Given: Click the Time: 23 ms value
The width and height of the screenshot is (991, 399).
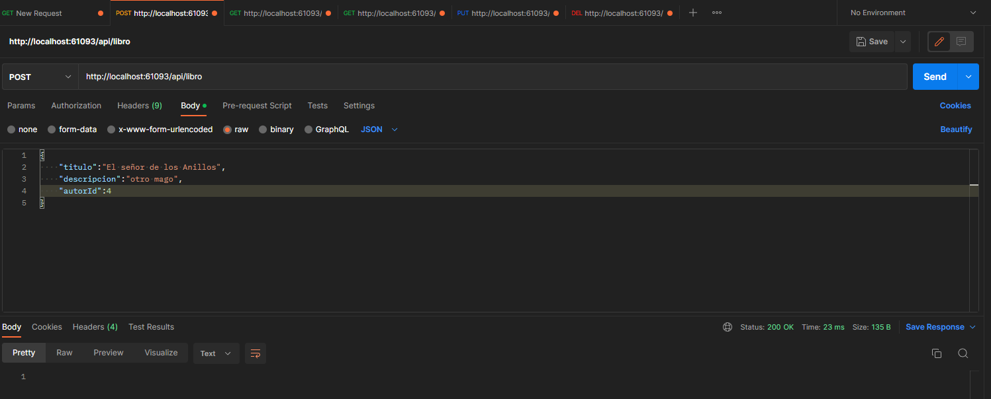Looking at the screenshot, I should (823, 327).
